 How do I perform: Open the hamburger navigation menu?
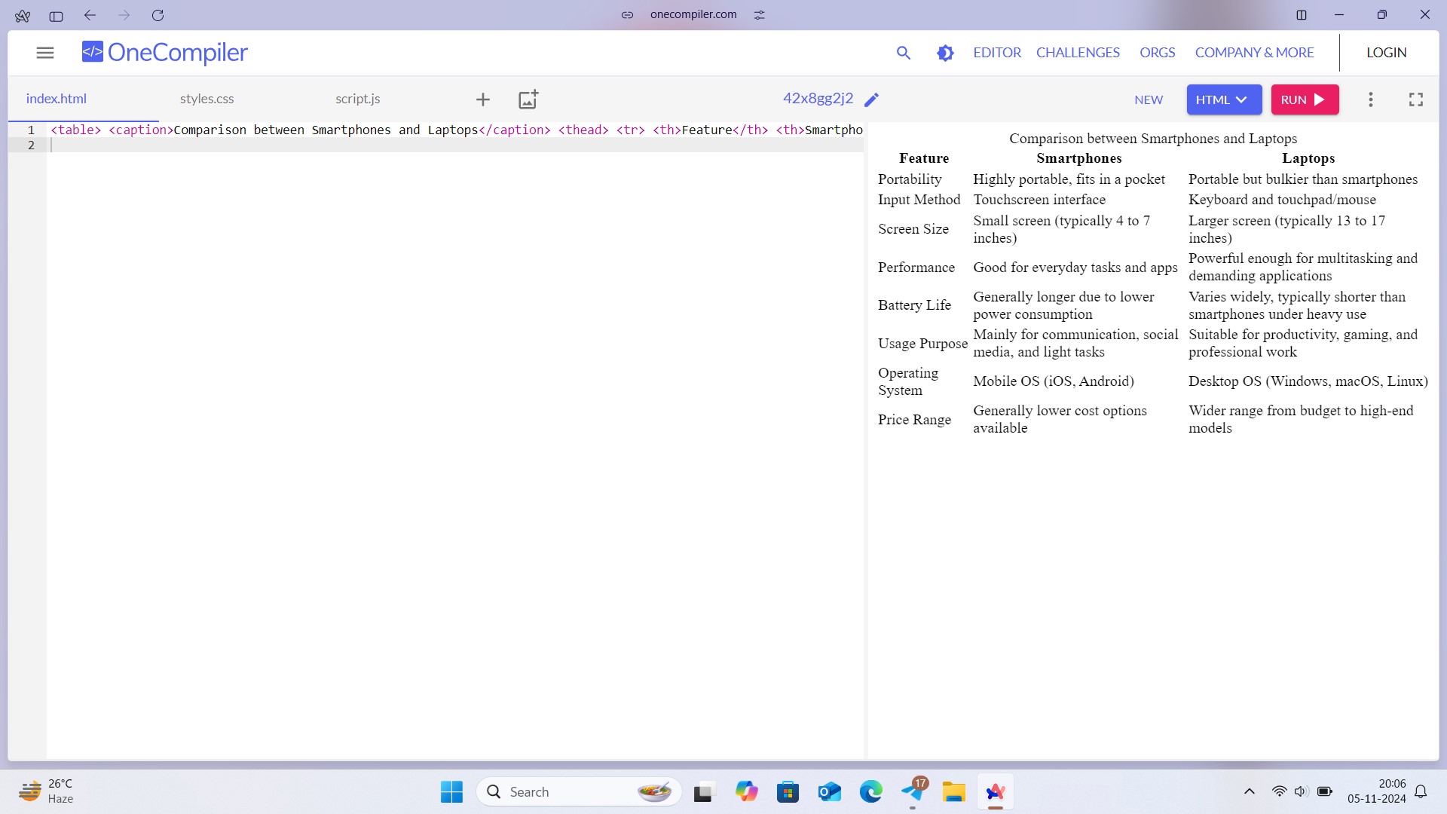45,53
